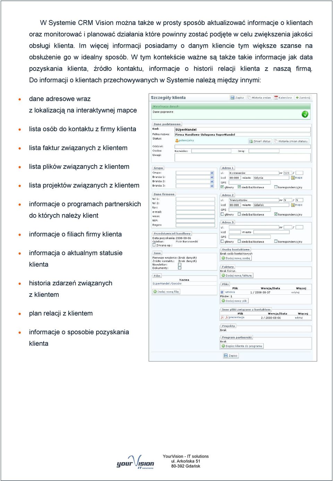Open the Grupa dropdown
This screenshot has width=333, height=481.
(195, 173)
